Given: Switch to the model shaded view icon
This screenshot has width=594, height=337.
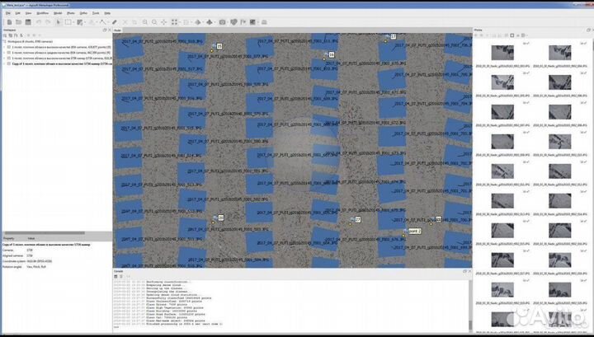Looking at the screenshot, I should 198,22.
